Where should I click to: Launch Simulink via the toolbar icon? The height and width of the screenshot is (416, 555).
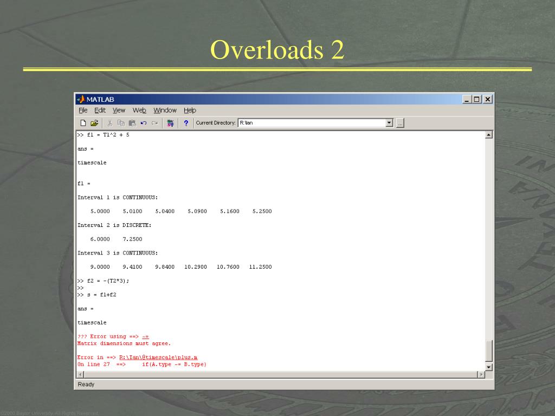pos(170,123)
